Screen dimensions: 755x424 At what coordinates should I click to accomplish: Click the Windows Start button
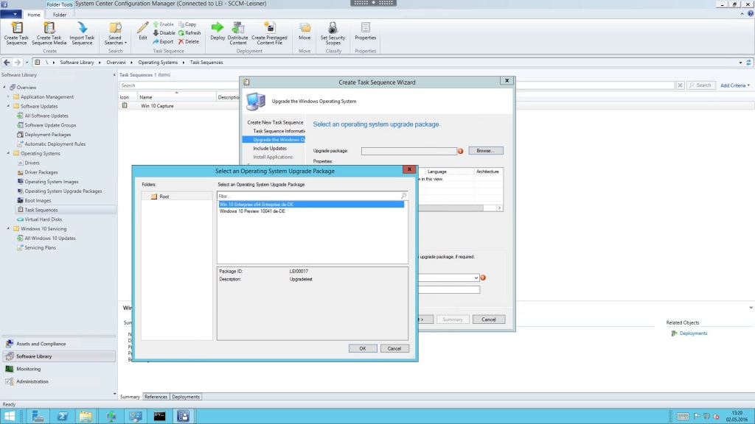tap(9, 417)
